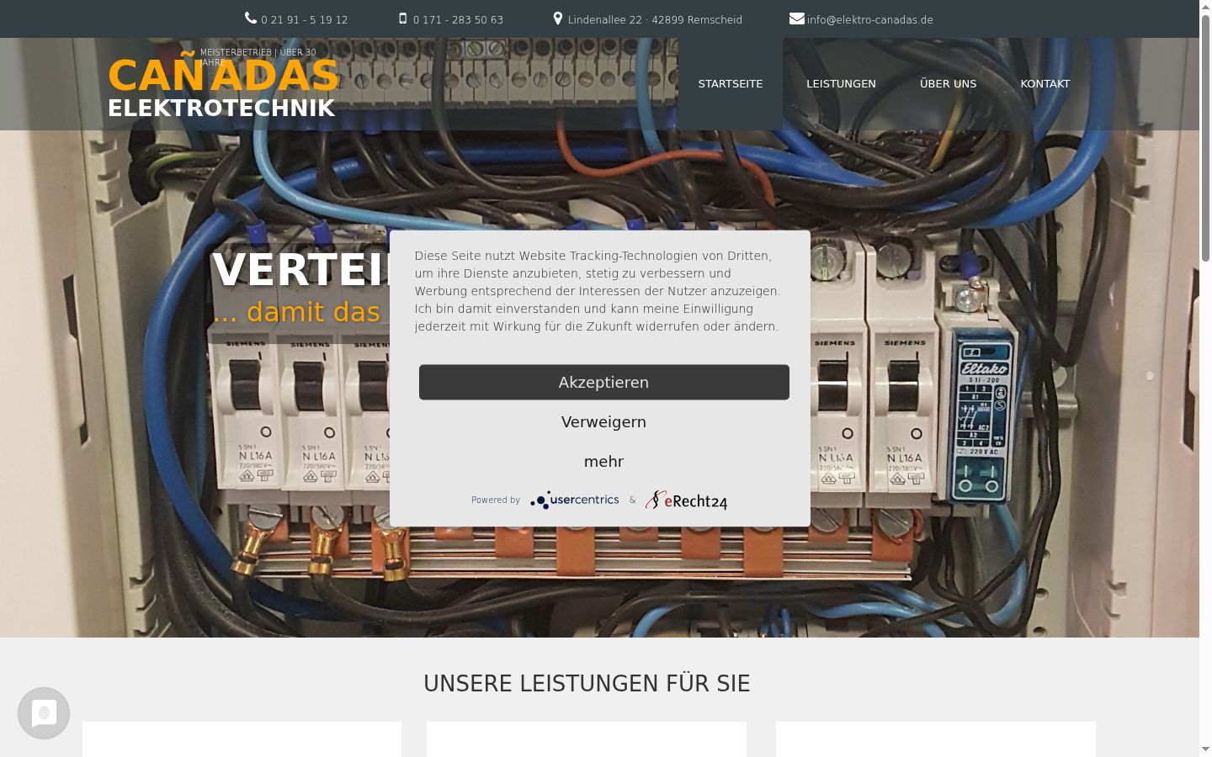Click the phone handset icon in top bar
Screen dimensions: 1212x757
point(251,18)
